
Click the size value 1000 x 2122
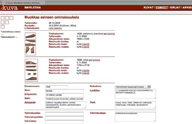83,39
